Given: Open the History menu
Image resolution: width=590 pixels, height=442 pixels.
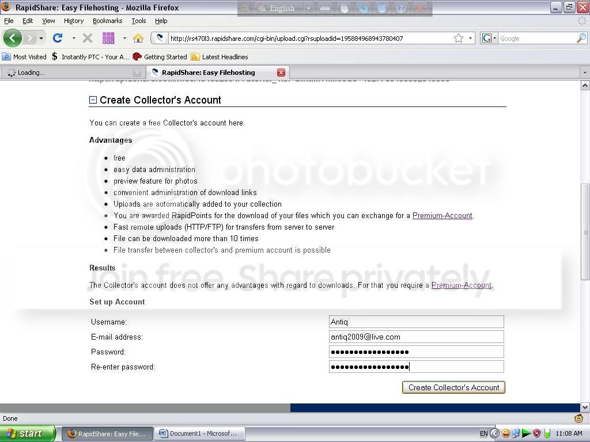Looking at the screenshot, I should [x=74, y=21].
